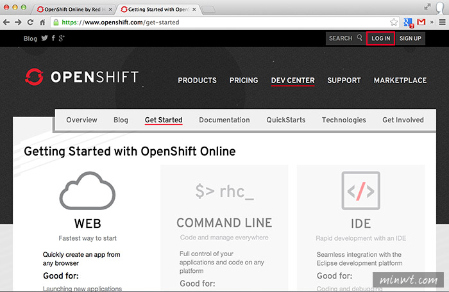This screenshot has width=449, height=292.
Task: Click the COMMAND LINE heading
Action: (x=224, y=223)
